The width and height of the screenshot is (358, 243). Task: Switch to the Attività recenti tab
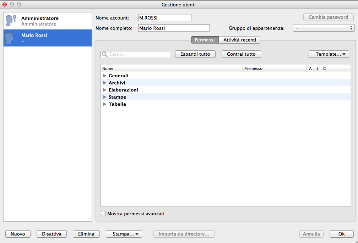click(240, 40)
